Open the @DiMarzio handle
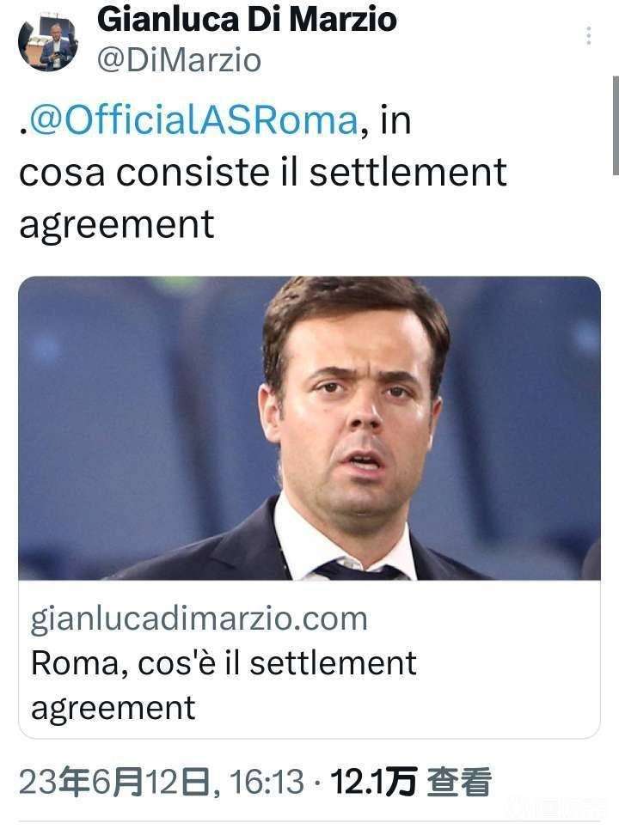 tap(179, 60)
